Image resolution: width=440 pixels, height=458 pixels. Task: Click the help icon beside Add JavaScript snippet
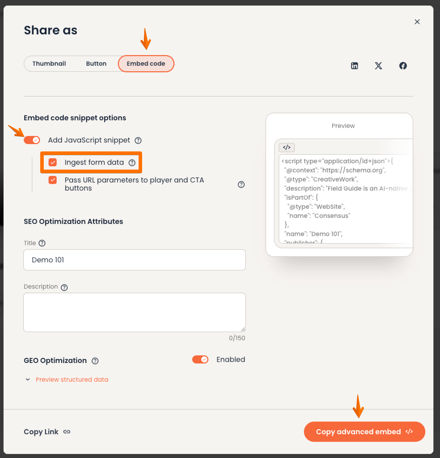(138, 140)
